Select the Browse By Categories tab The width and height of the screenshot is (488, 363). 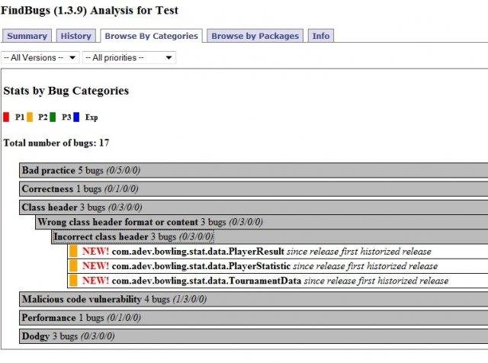coord(151,36)
